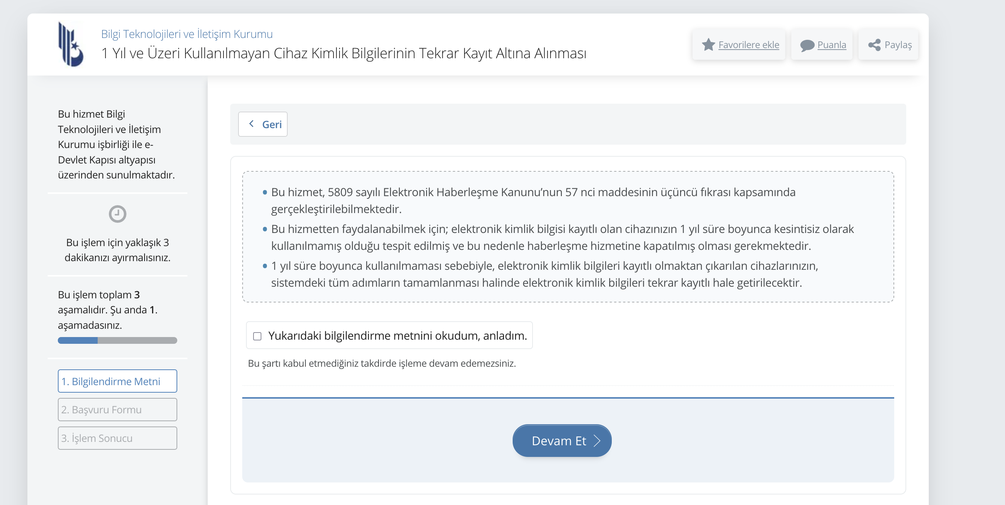Click the star icon for favorites
Screen dimensions: 1005x505
(708, 44)
